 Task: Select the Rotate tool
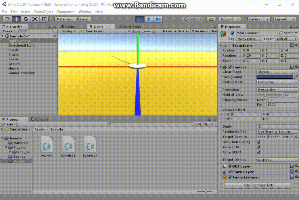[x=26, y=19]
